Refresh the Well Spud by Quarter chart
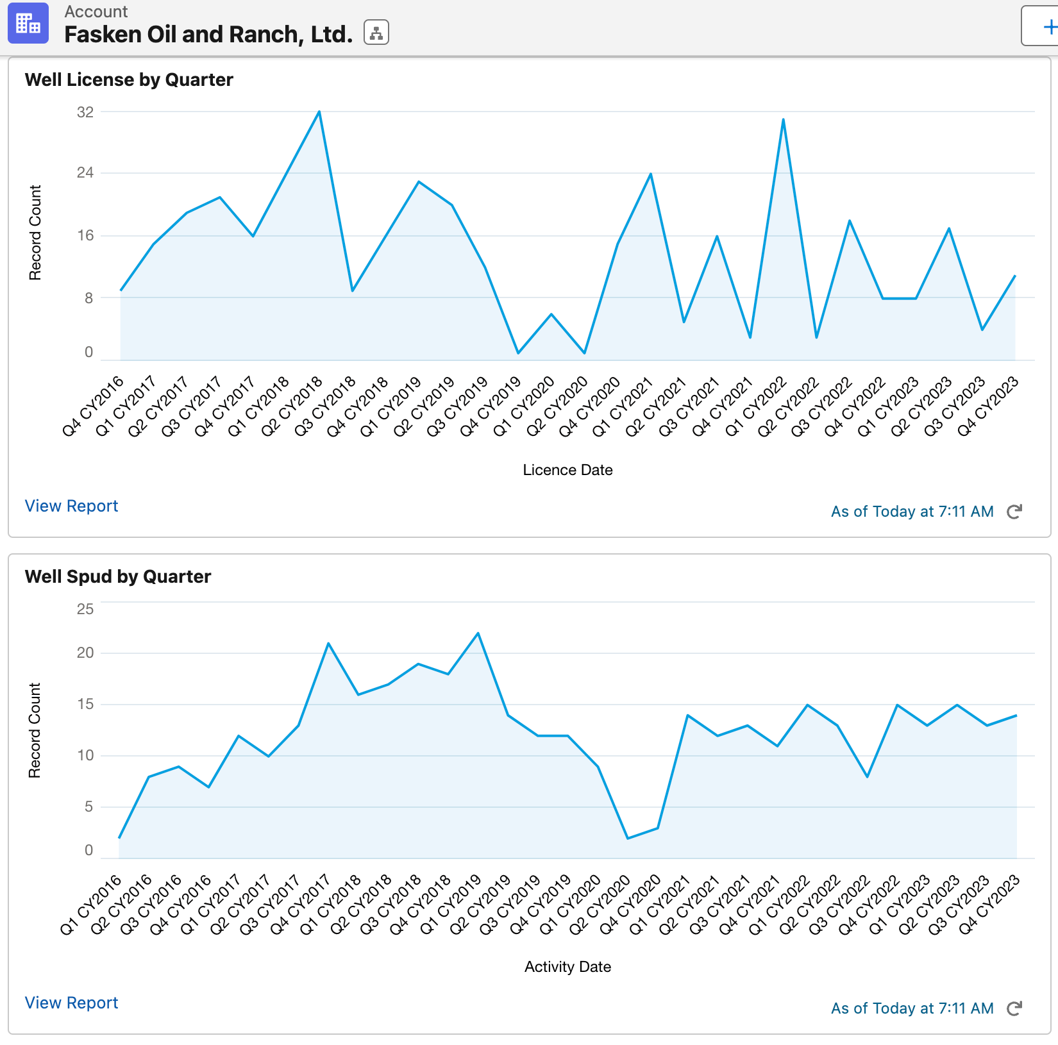Image resolution: width=1058 pixels, height=1045 pixels. click(x=1016, y=1008)
